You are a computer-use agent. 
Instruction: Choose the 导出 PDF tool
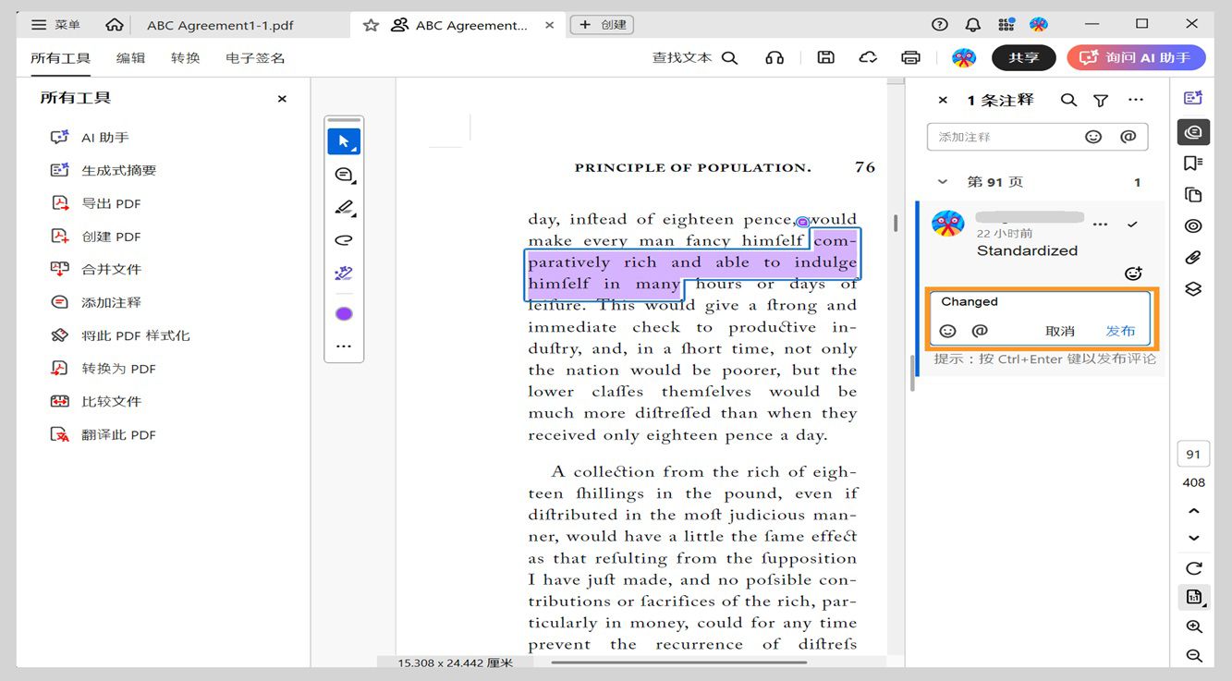96,203
